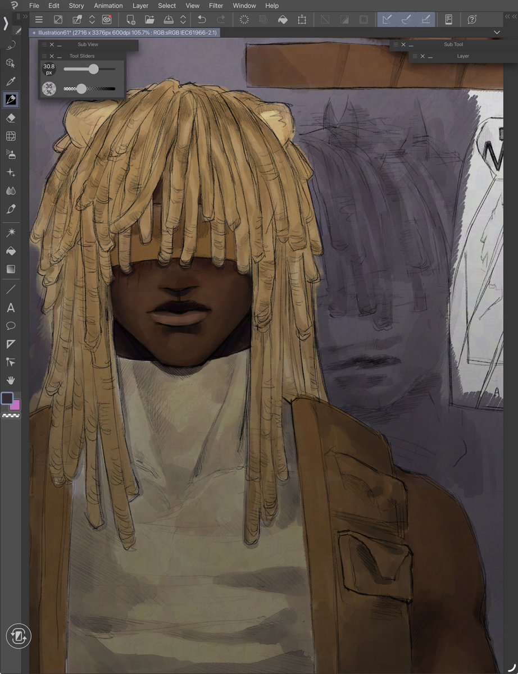Screen dimensions: 518x674
Task: Open the Story menu
Action: click(76, 6)
